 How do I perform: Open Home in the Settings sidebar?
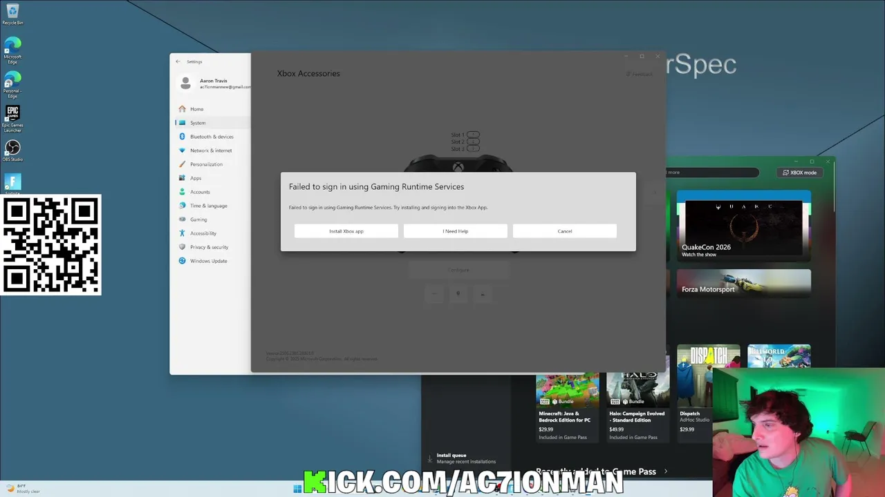click(x=213, y=109)
